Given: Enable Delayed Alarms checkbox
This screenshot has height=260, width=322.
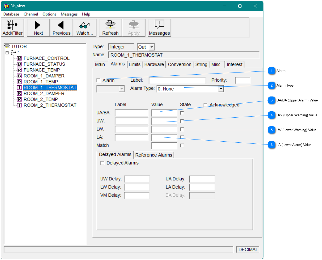Looking at the screenshot, I should (102, 163).
